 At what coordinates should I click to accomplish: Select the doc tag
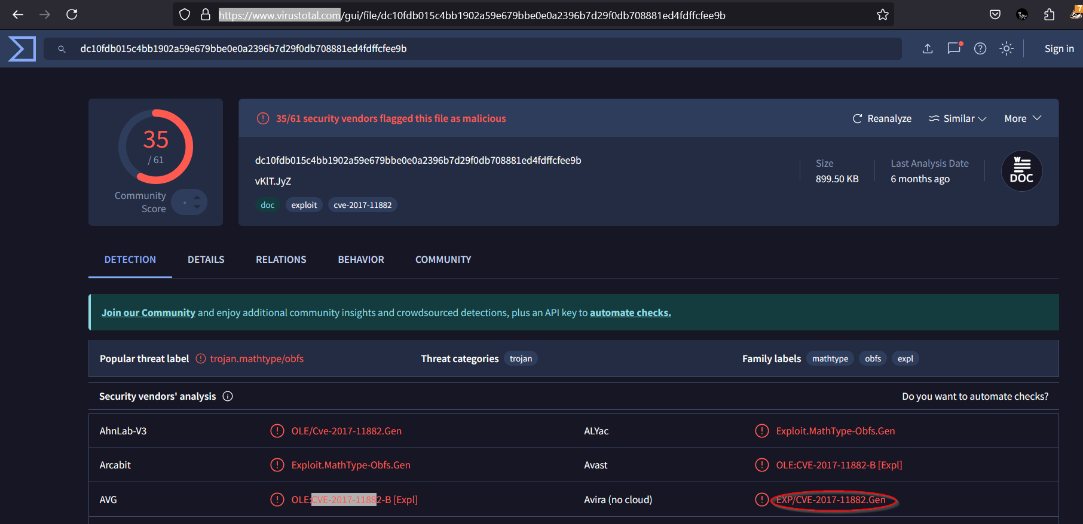pos(267,205)
